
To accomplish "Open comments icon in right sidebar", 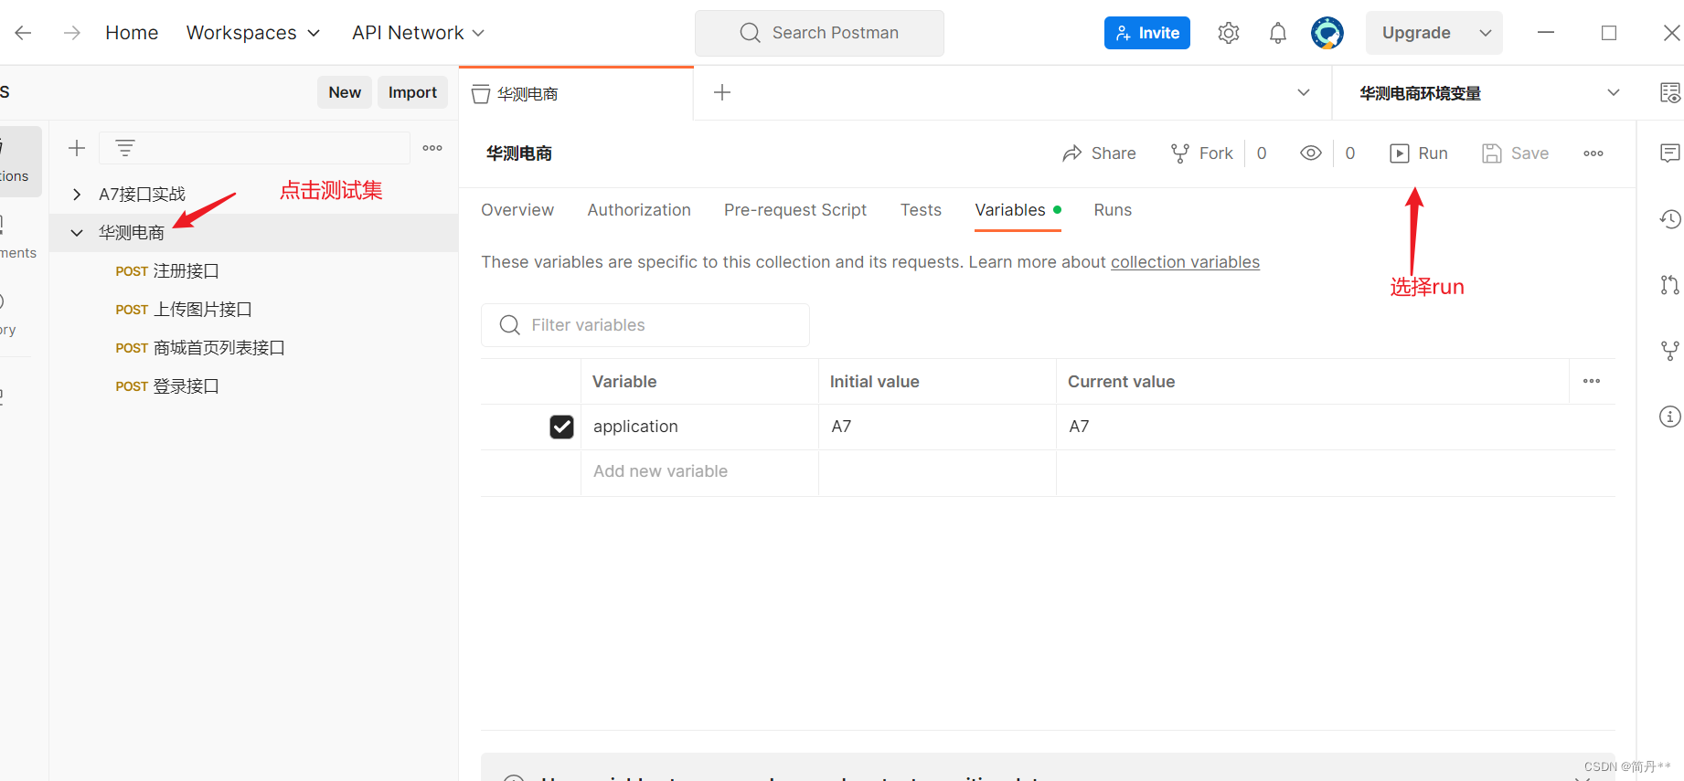I will 1669,153.
